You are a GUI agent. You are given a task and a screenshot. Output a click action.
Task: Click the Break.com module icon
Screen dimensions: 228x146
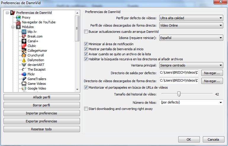pyautogui.click(x=24, y=36)
